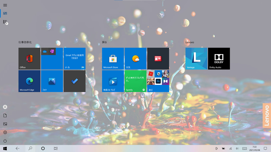Open the Pictures icon in sidebar
This screenshot has height=152, width=271.
[5, 124]
